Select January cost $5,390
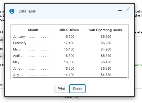 106,37
